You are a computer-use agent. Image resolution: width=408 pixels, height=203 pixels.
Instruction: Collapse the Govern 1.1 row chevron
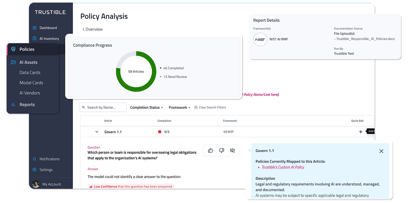[97, 132]
